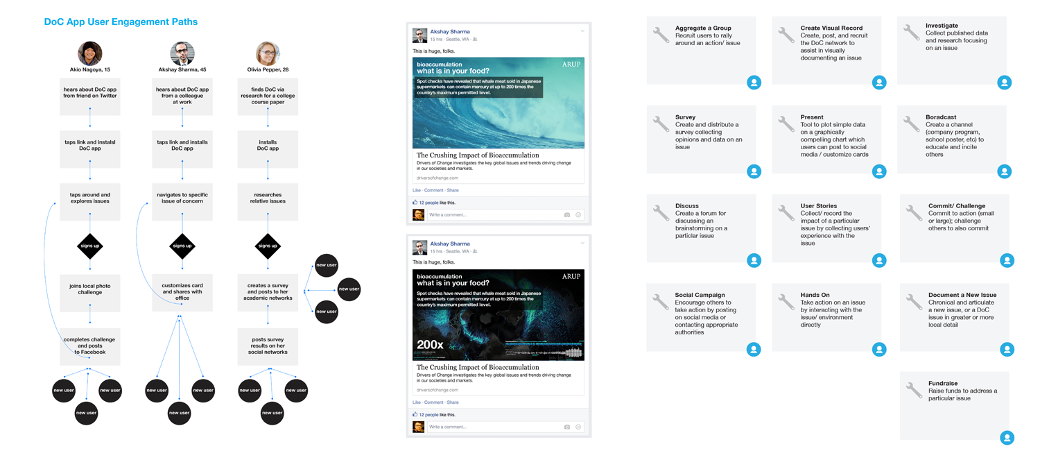Click emoji icon in wave photo post comment box
The width and height of the screenshot is (1040, 451).
pos(578,215)
